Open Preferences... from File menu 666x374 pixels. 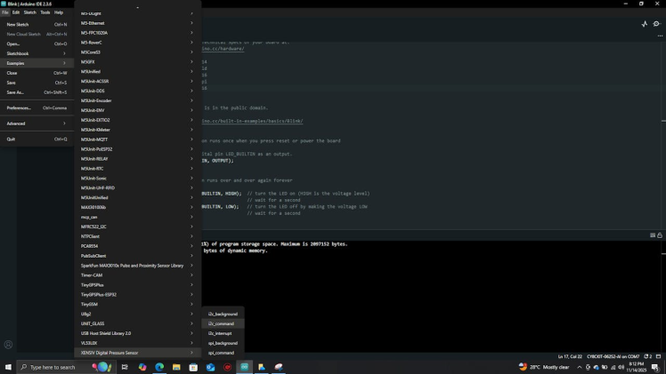[37, 108]
